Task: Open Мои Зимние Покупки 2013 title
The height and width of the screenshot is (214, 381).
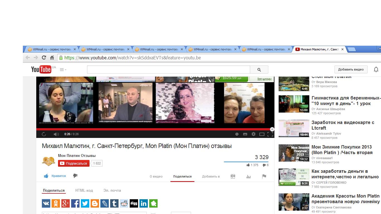Action: (x=342, y=150)
